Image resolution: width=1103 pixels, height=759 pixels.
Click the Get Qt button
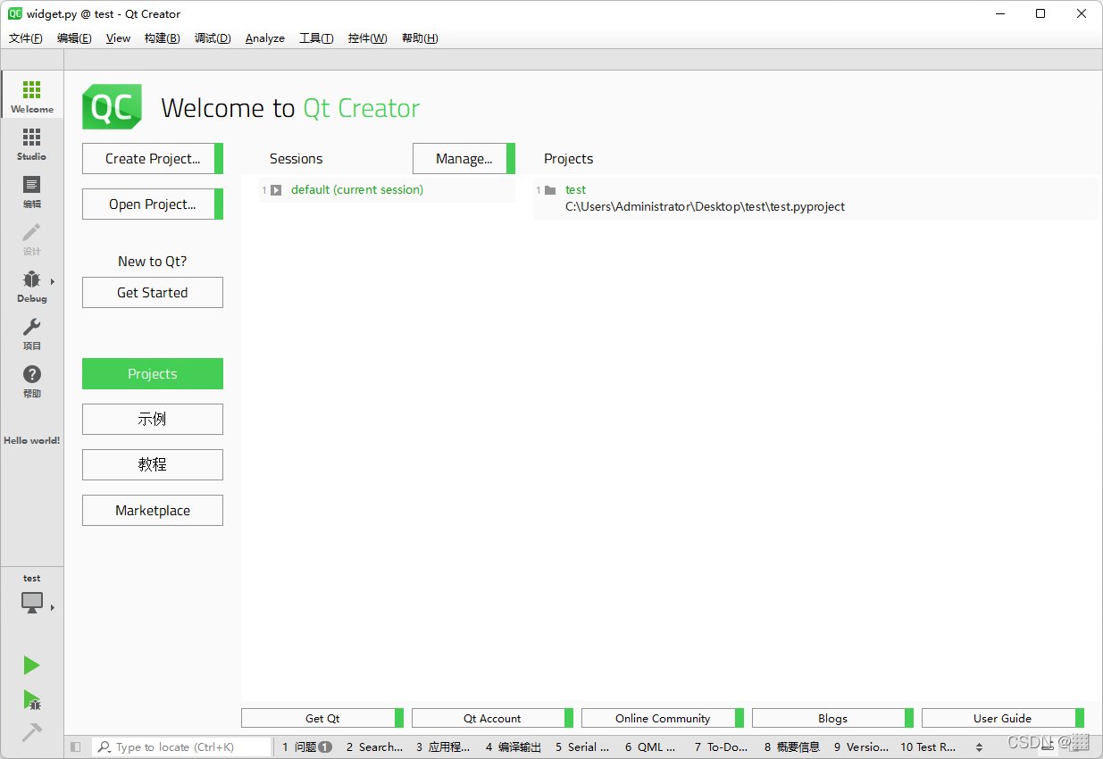(322, 718)
